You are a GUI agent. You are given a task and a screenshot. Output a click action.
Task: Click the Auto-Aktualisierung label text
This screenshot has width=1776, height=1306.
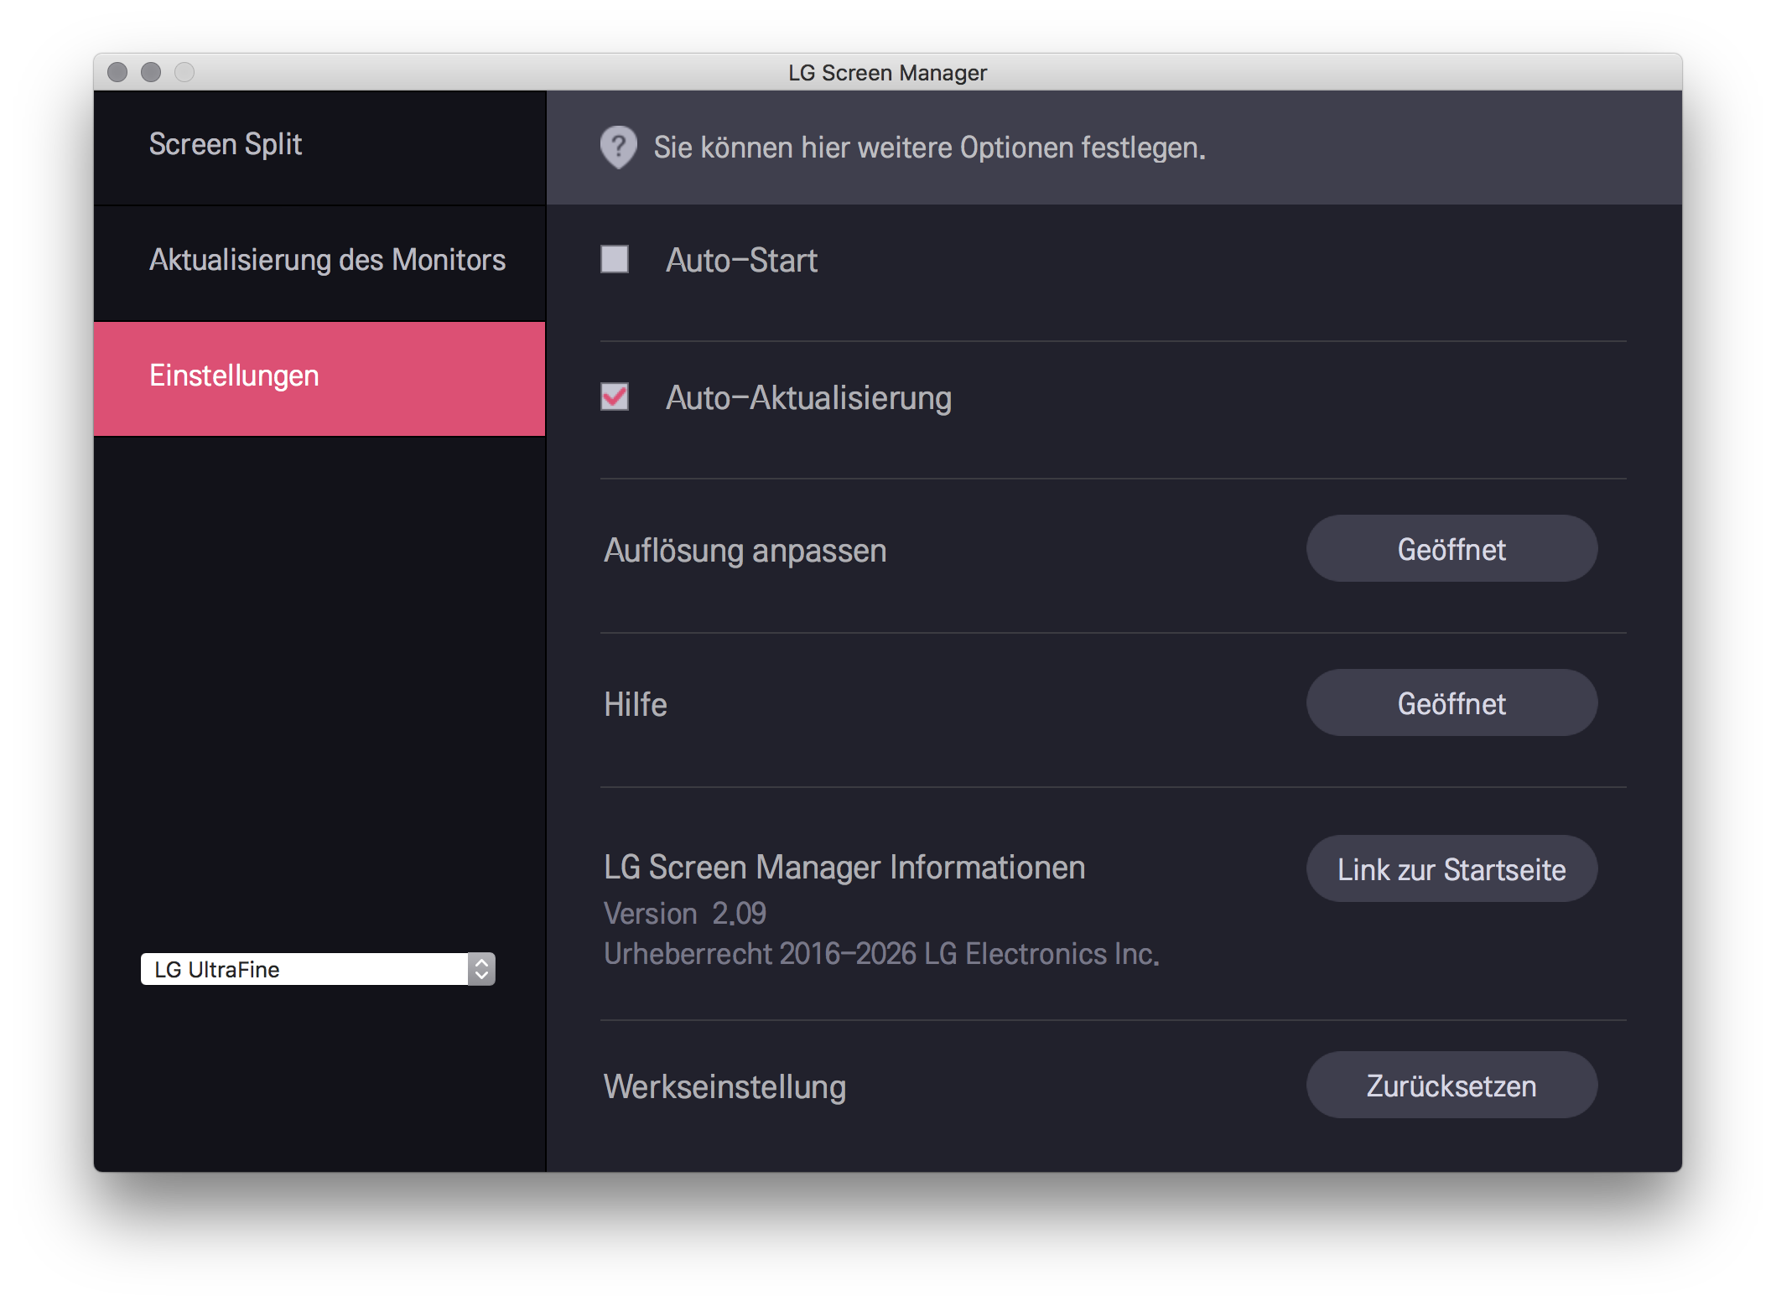click(808, 398)
